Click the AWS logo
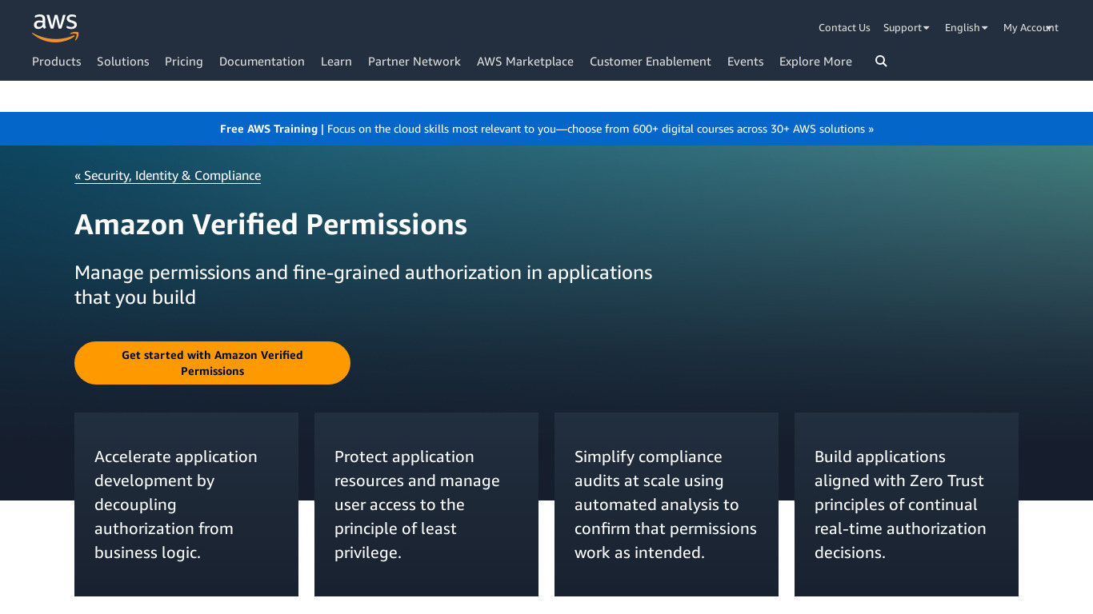The width and height of the screenshot is (1093, 614). (55, 28)
